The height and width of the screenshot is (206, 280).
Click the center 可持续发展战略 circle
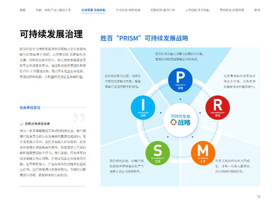click(x=180, y=120)
